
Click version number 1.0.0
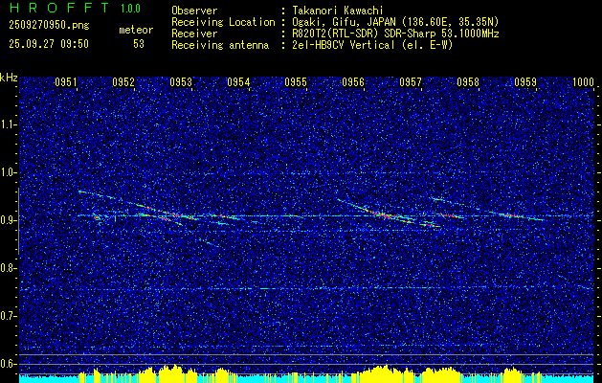130,9
